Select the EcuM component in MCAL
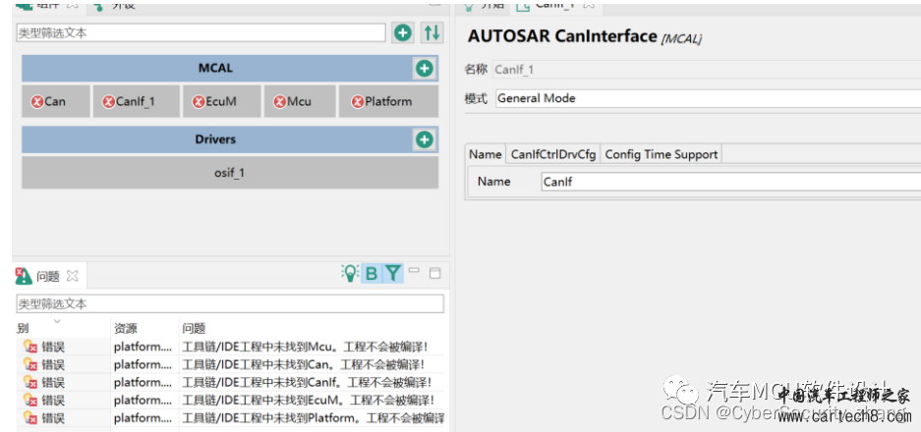Screen dimensions: 921x432 (221, 101)
